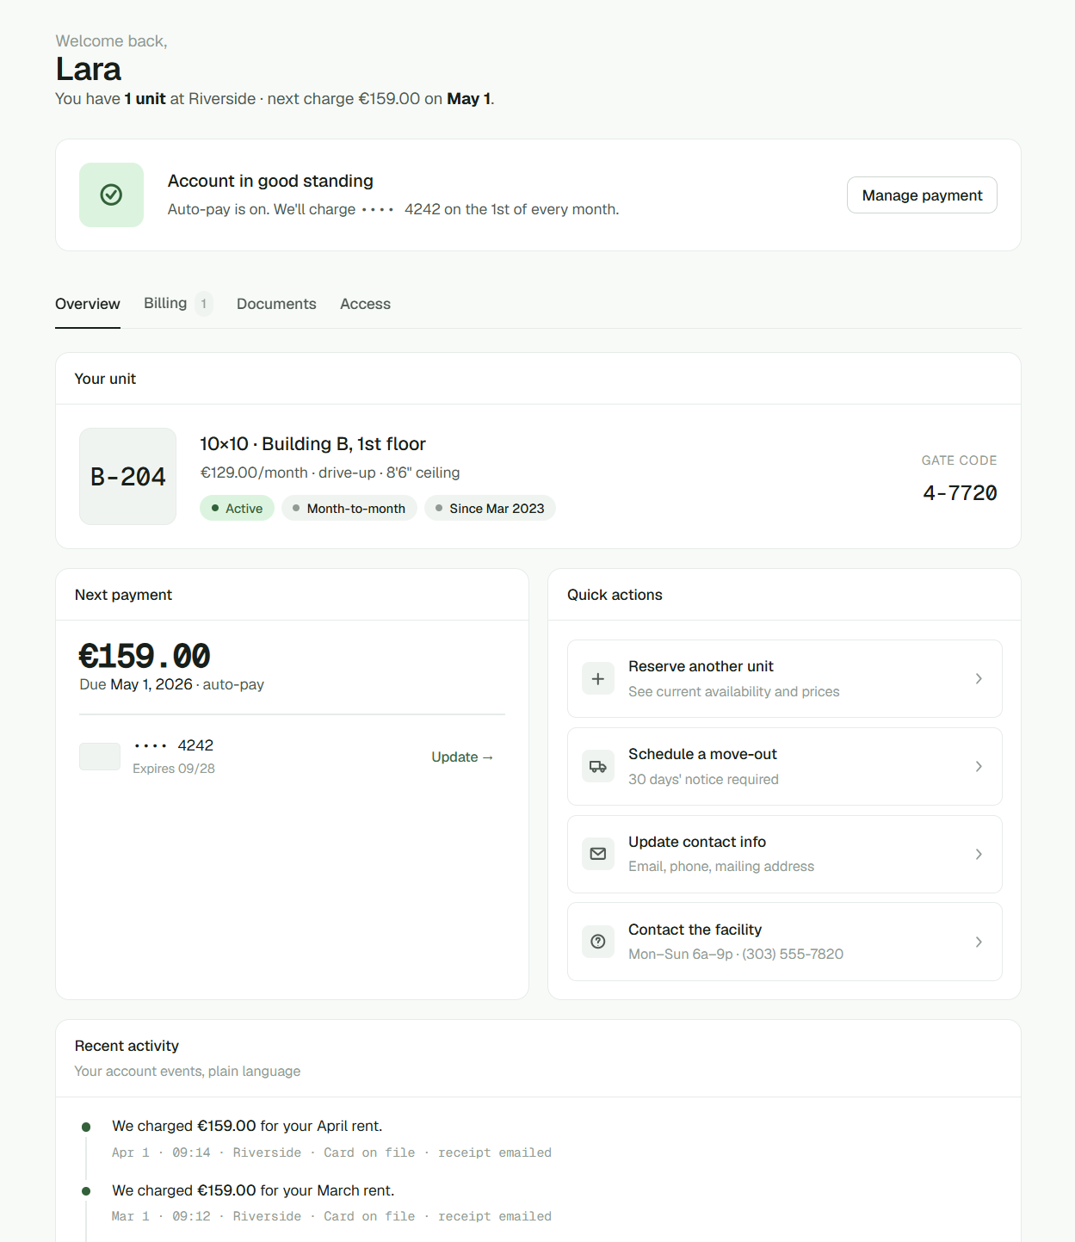
Task: Click the truck icon for move-out
Action: pos(598,766)
